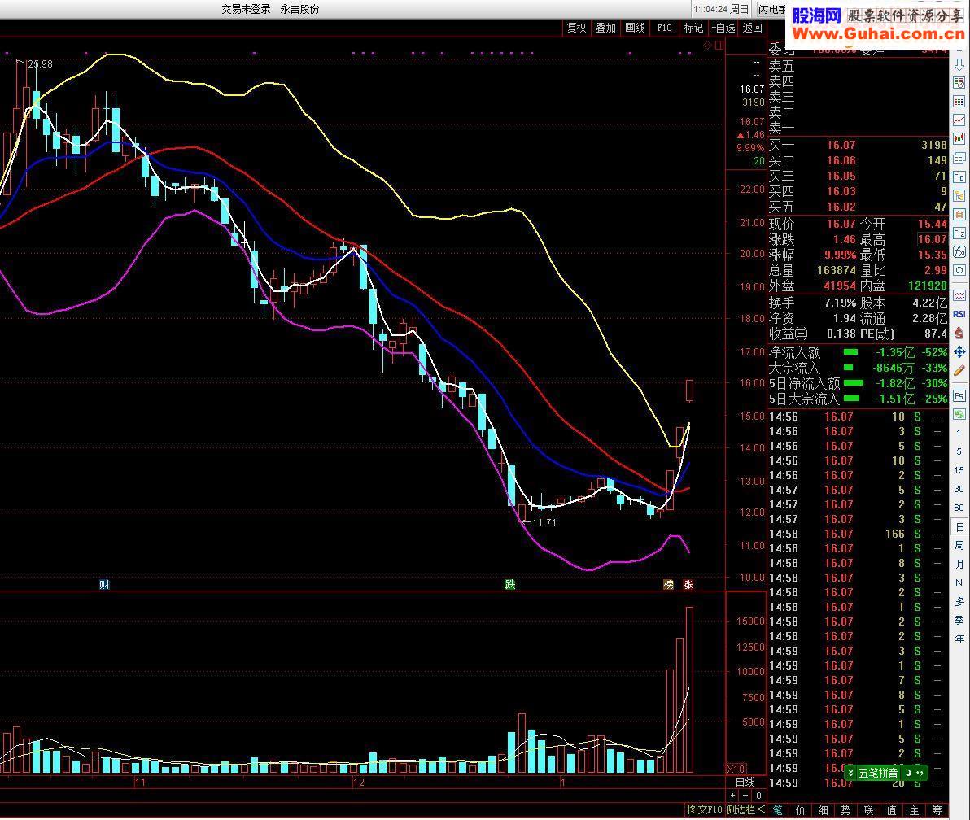Open the X10 volume scale selector
This screenshot has width=970, height=820.
pos(736,770)
